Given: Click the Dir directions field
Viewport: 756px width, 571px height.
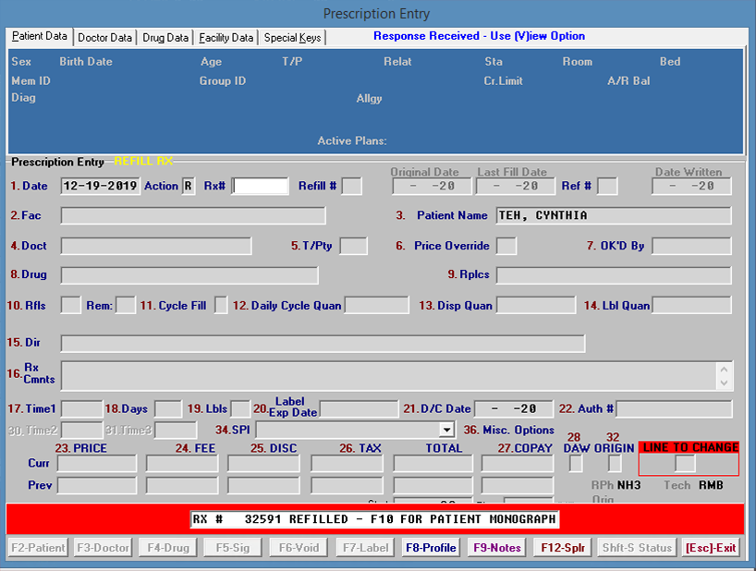Looking at the screenshot, I should 323,344.
